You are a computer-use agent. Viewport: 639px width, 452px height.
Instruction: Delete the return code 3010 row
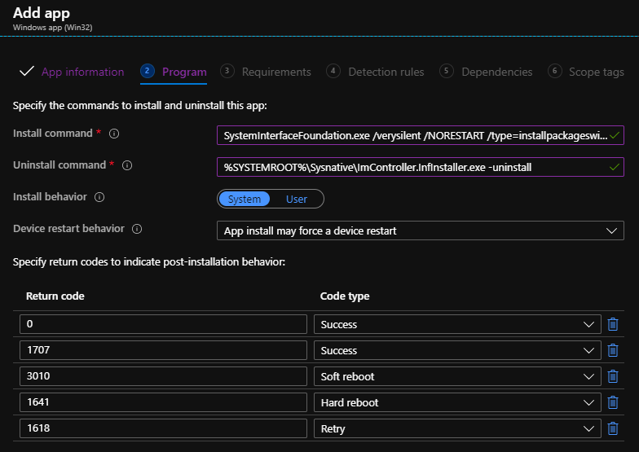click(x=613, y=376)
